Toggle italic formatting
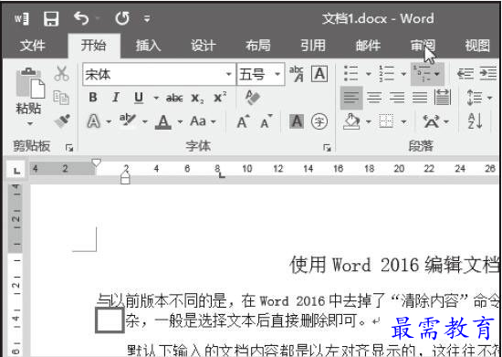This screenshot has height=357, width=502. coord(116,98)
